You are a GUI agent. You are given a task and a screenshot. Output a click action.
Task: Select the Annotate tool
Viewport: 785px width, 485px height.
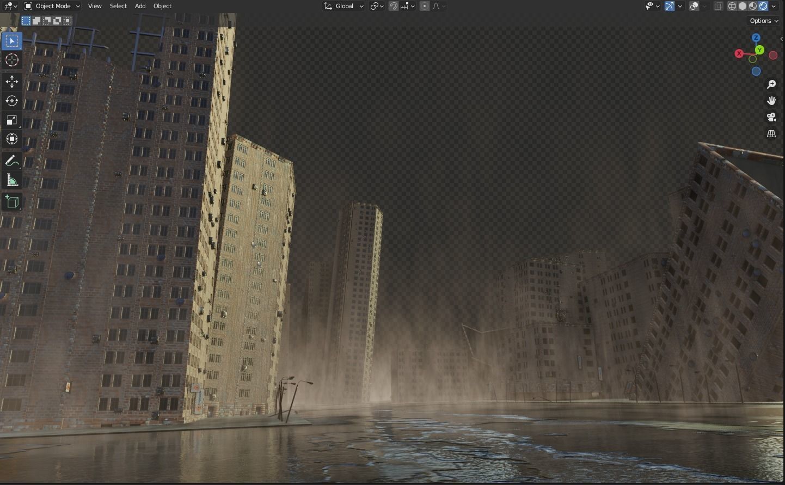tap(12, 161)
